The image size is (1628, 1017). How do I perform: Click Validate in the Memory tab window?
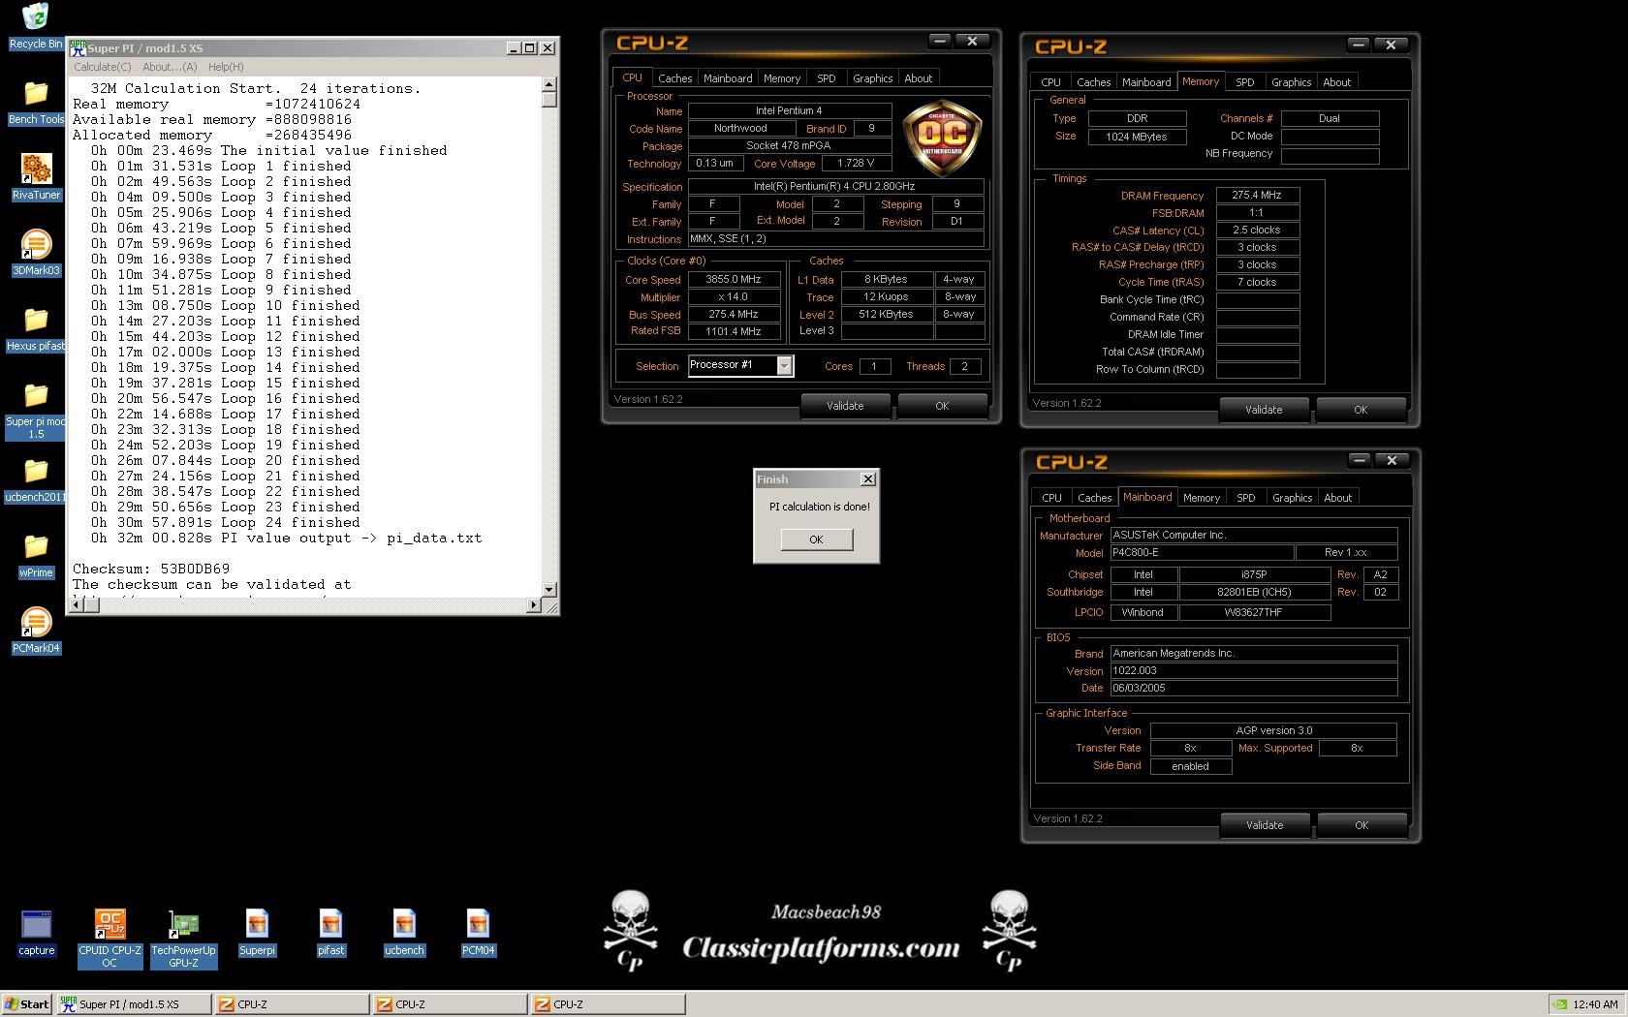click(x=1264, y=410)
